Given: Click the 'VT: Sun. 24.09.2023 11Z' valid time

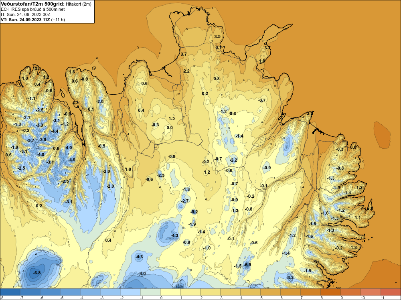Looking at the screenshot, I should [x=25, y=20].
